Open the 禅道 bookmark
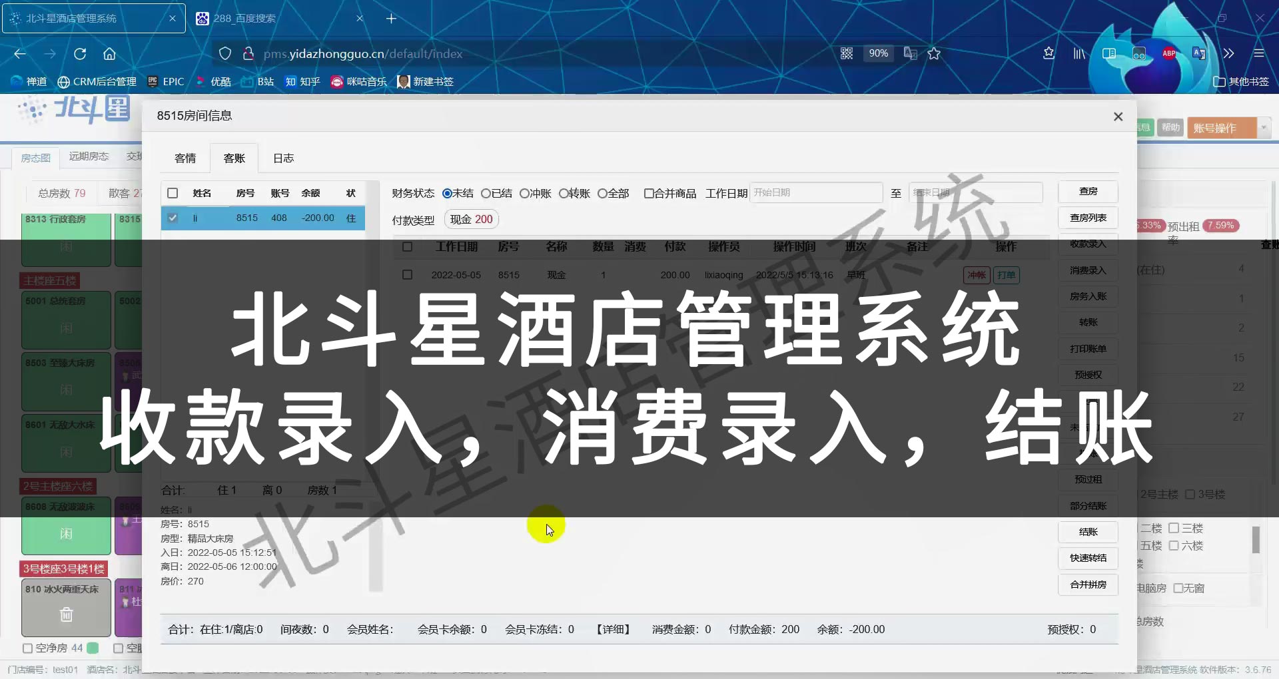Viewport: 1279px width, 679px height. 29,81
